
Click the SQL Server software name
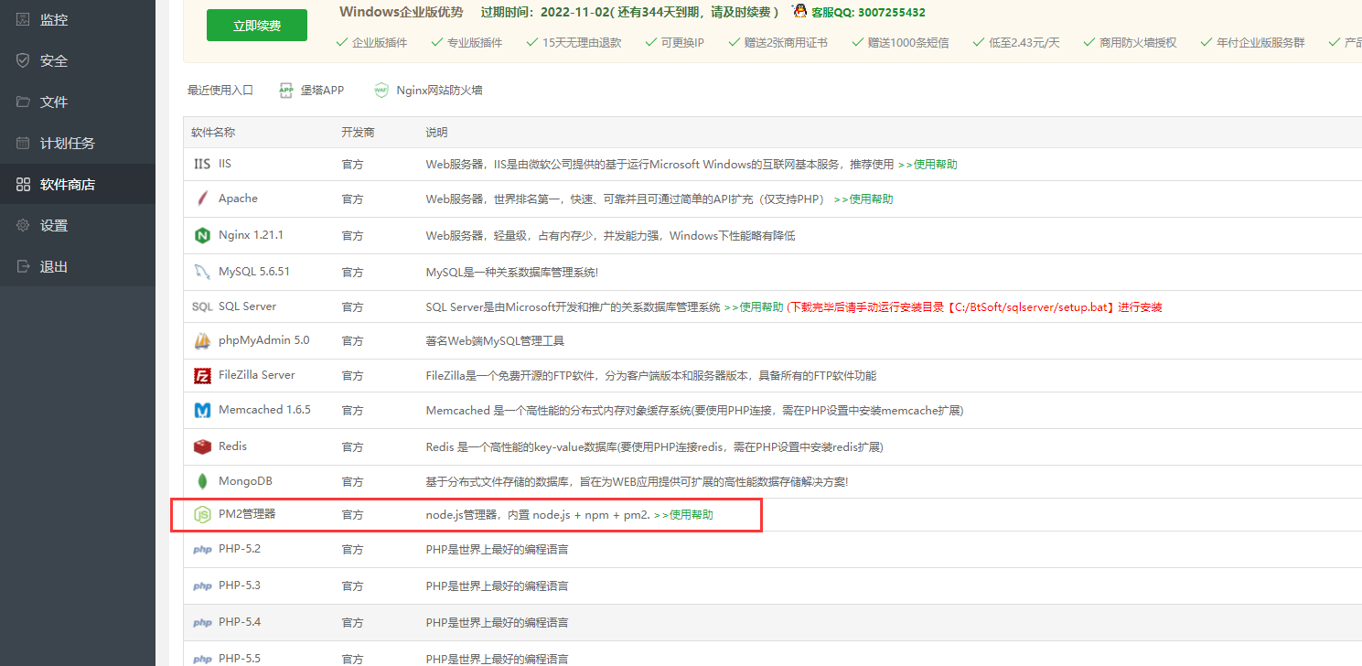pyautogui.click(x=247, y=306)
